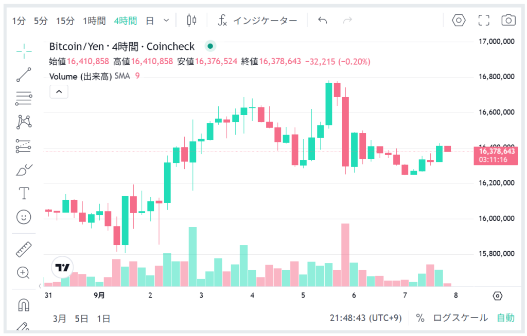This screenshot has height=336, width=527.
Task: Select the text annotation tool
Action: (x=24, y=193)
